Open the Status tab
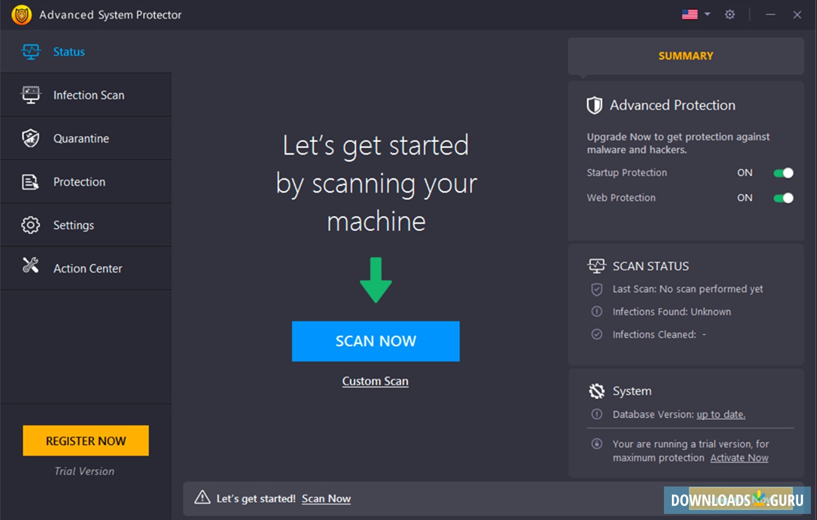 click(x=86, y=52)
